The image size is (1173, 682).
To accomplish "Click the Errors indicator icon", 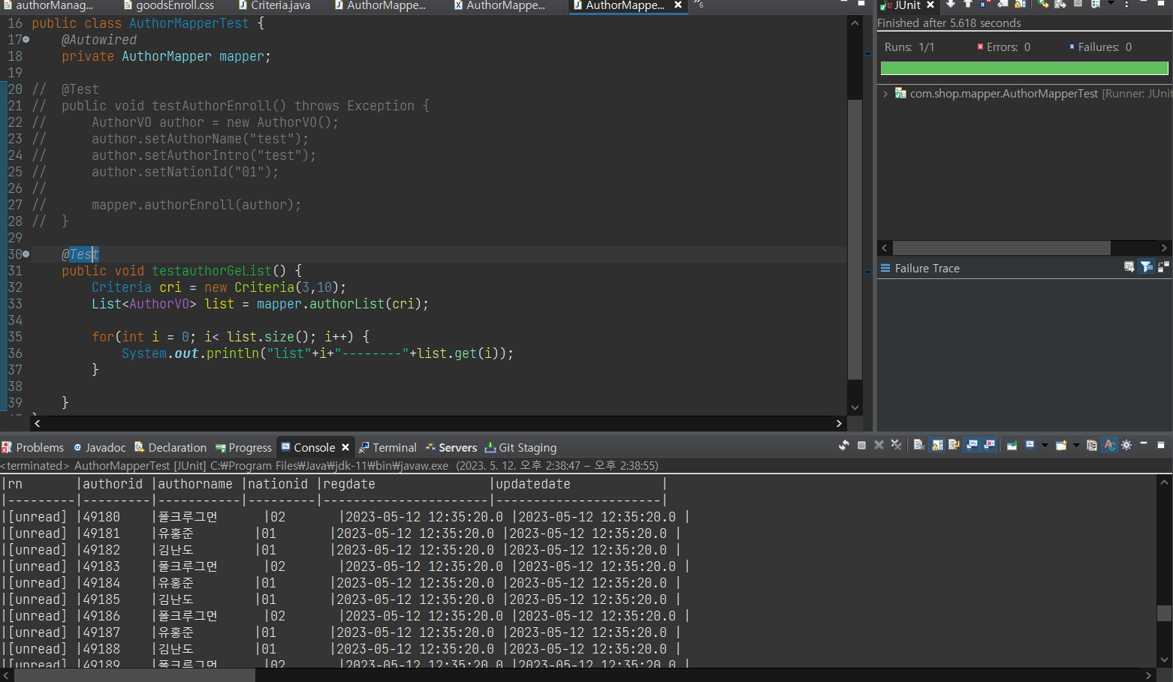I will 980,47.
